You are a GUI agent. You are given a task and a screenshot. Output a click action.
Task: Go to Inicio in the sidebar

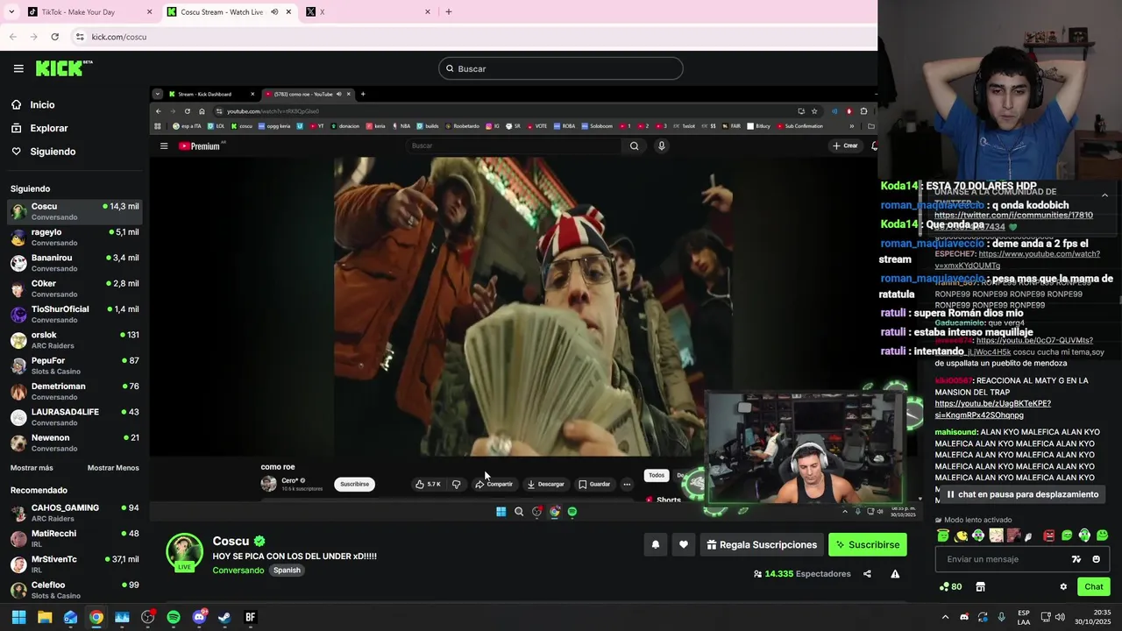[x=42, y=104]
